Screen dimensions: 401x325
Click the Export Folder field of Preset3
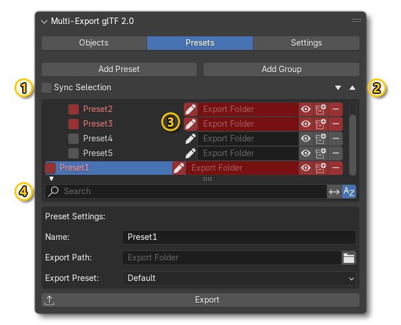(x=248, y=124)
